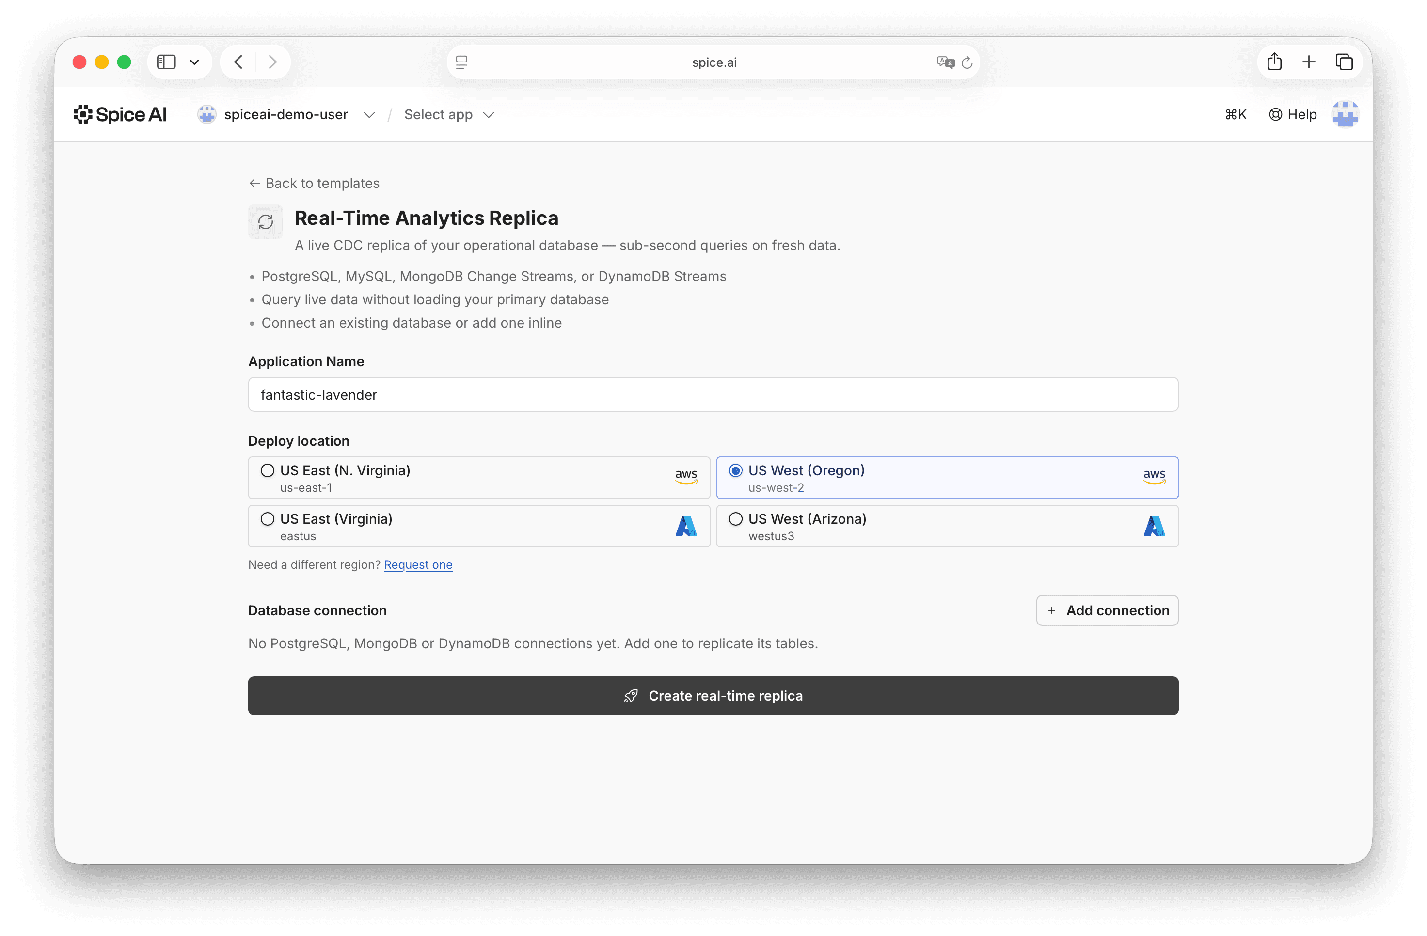Screen dimensions: 1427x936
Task: Click Add connection button
Action: [x=1107, y=610]
